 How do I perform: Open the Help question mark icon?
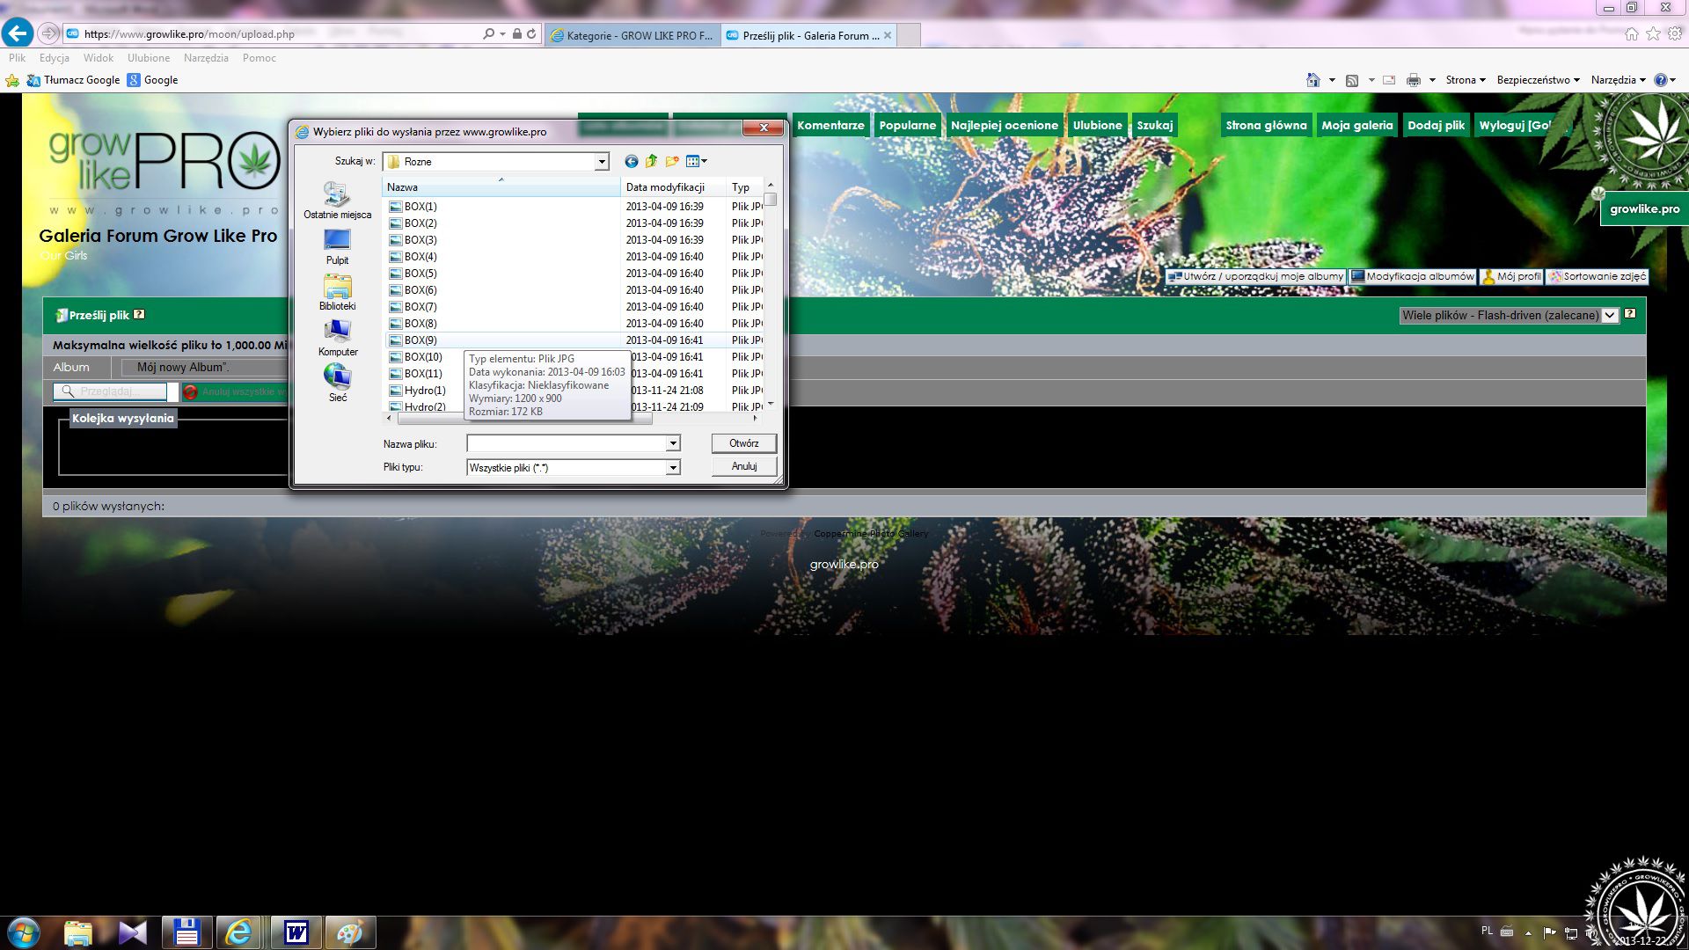pos(1661,80)
